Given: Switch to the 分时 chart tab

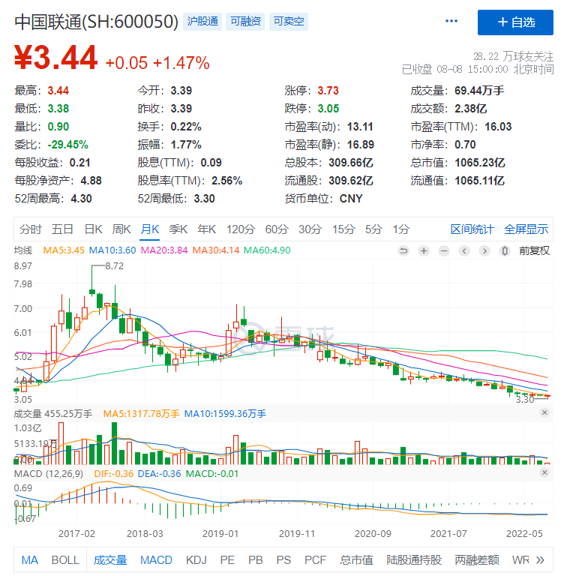Looking at the screenshot, I should [x=31, y=229].
